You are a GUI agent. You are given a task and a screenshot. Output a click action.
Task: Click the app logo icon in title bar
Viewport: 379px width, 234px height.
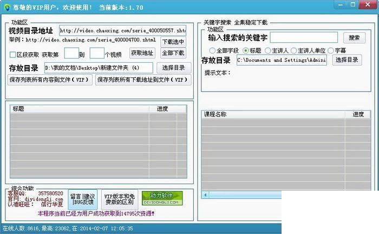(x=7, y=7)
